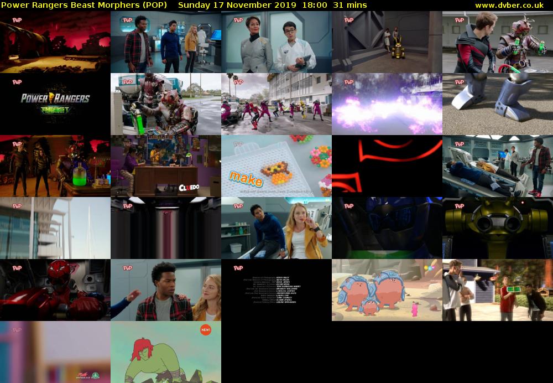Click the Power Rangers Beast Morphers logo thumbnail
This screenshot has width=553, height=383.
click(x=55, y=103)
